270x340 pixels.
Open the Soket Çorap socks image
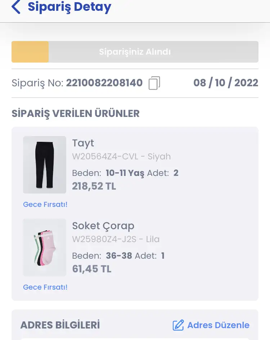click(45, 248)
